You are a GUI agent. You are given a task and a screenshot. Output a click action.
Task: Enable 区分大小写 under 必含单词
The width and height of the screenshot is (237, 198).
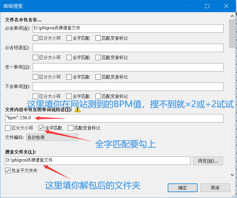(x=35, y=38)
